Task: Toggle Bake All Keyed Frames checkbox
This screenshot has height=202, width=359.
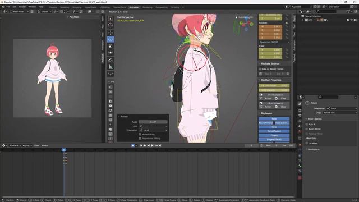Action: tap(260, 69)
